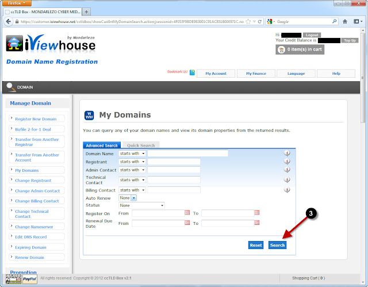Open Expiring Domain link

(30, 247)
